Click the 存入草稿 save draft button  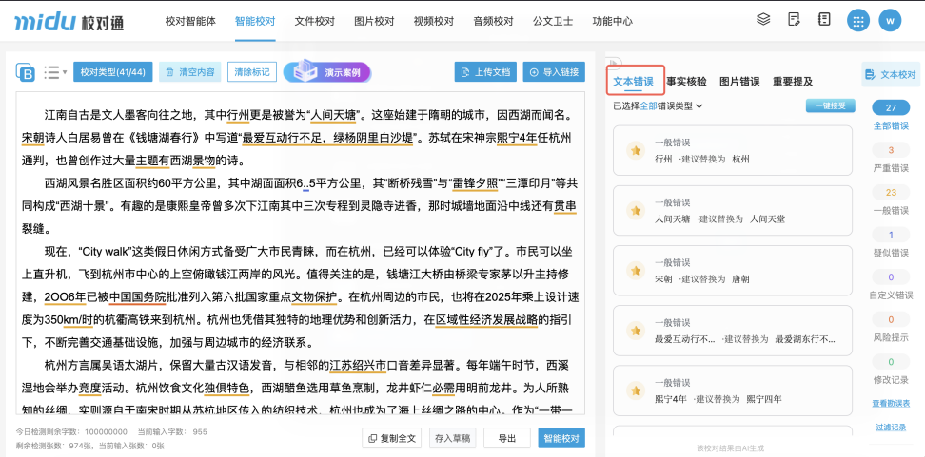click(x=452, y=438)
